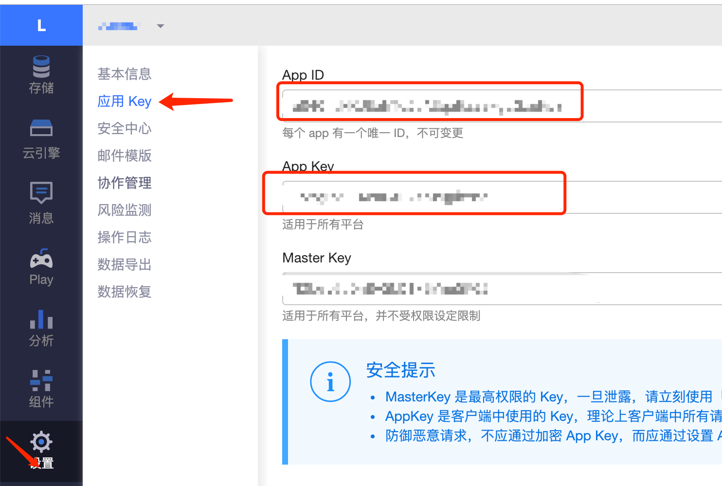The image size is (722, 486).
Task: Click inside the App ID field
Action: (x=428, y=103)
